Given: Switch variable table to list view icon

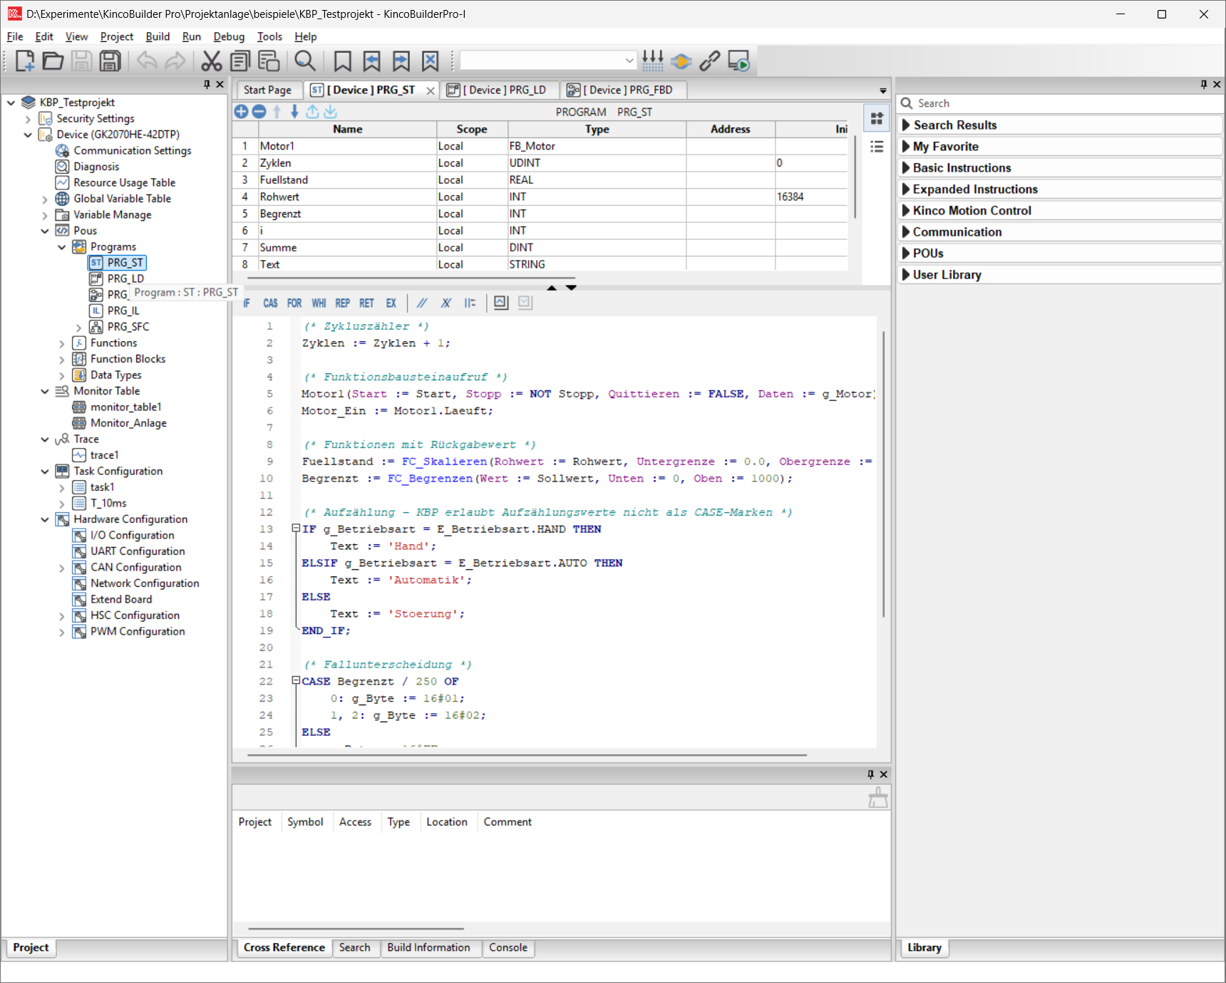Looking at the screenshot, I should pyautogui.click(x=877, y=147).
